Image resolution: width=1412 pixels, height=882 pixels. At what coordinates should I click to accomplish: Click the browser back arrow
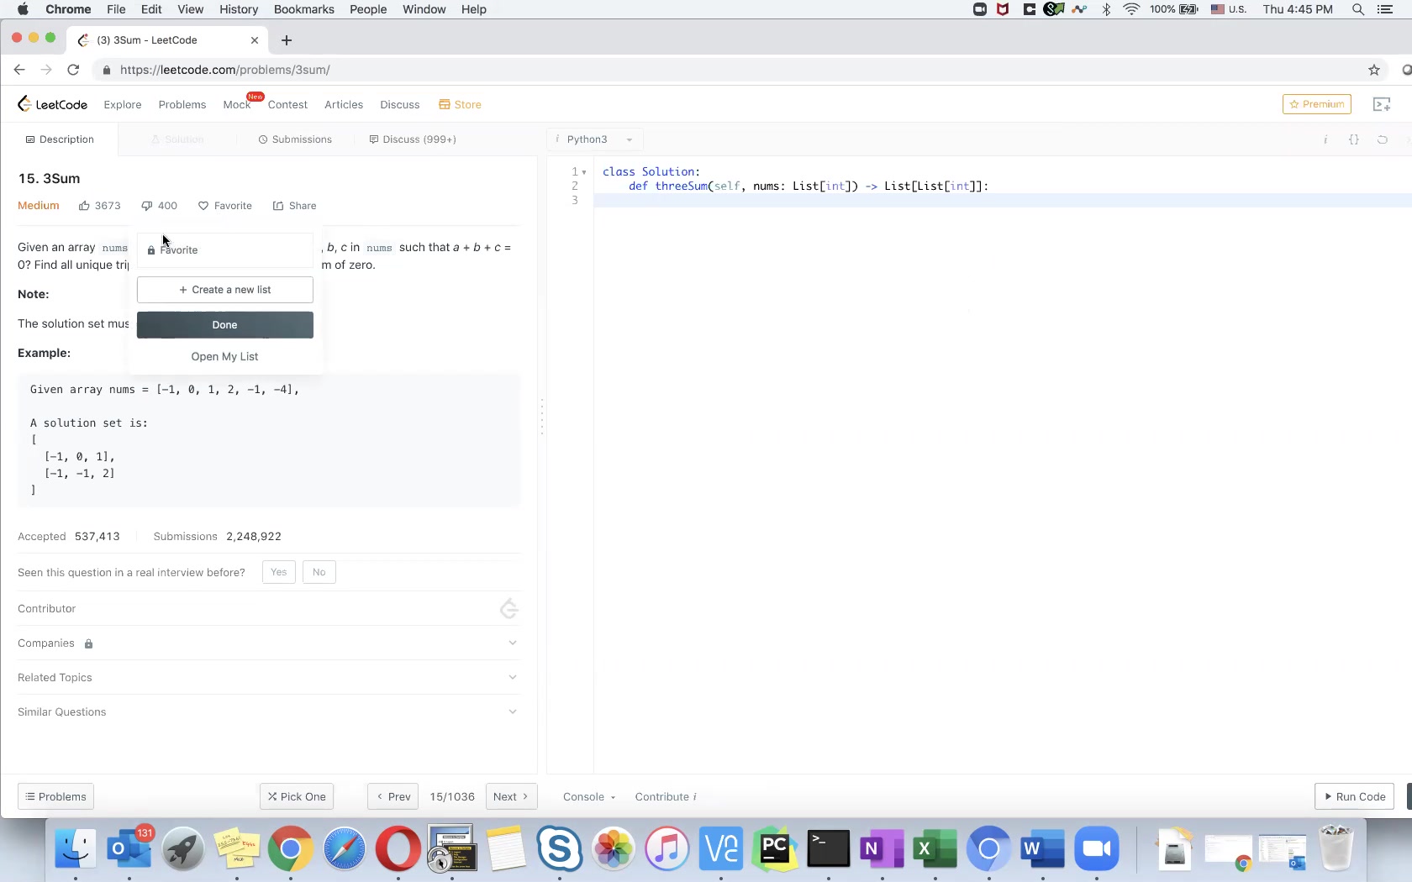19,70
